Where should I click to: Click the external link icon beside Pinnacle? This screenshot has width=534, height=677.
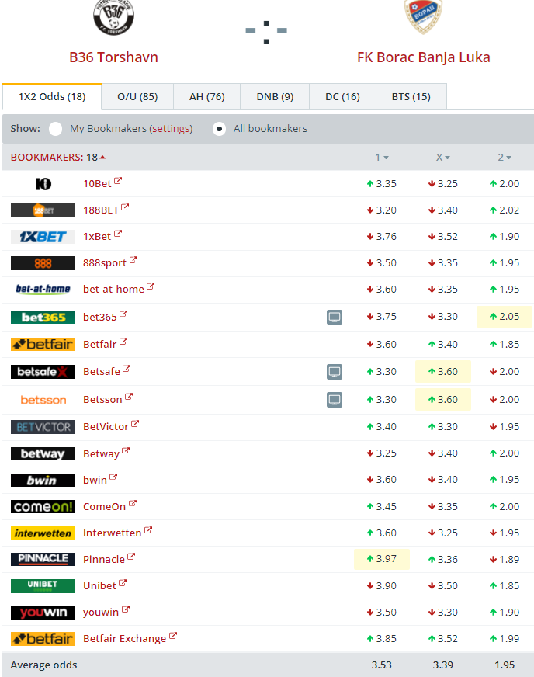click(x=131, y=557)
